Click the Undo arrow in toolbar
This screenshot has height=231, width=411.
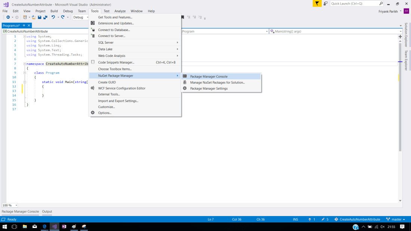pos(53,17)
